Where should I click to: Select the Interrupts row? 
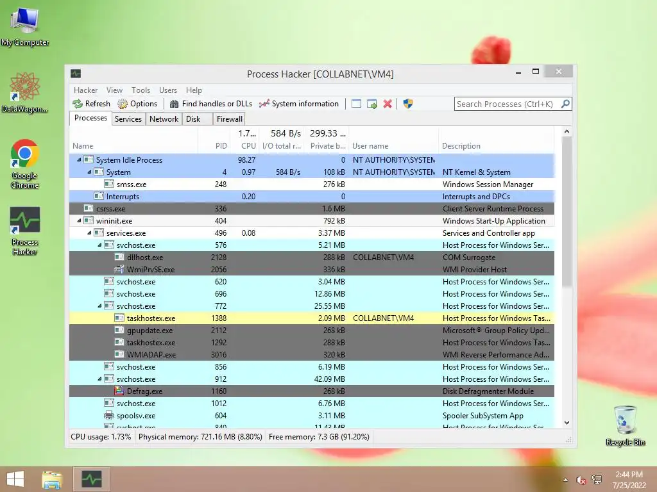pos(312,196)
